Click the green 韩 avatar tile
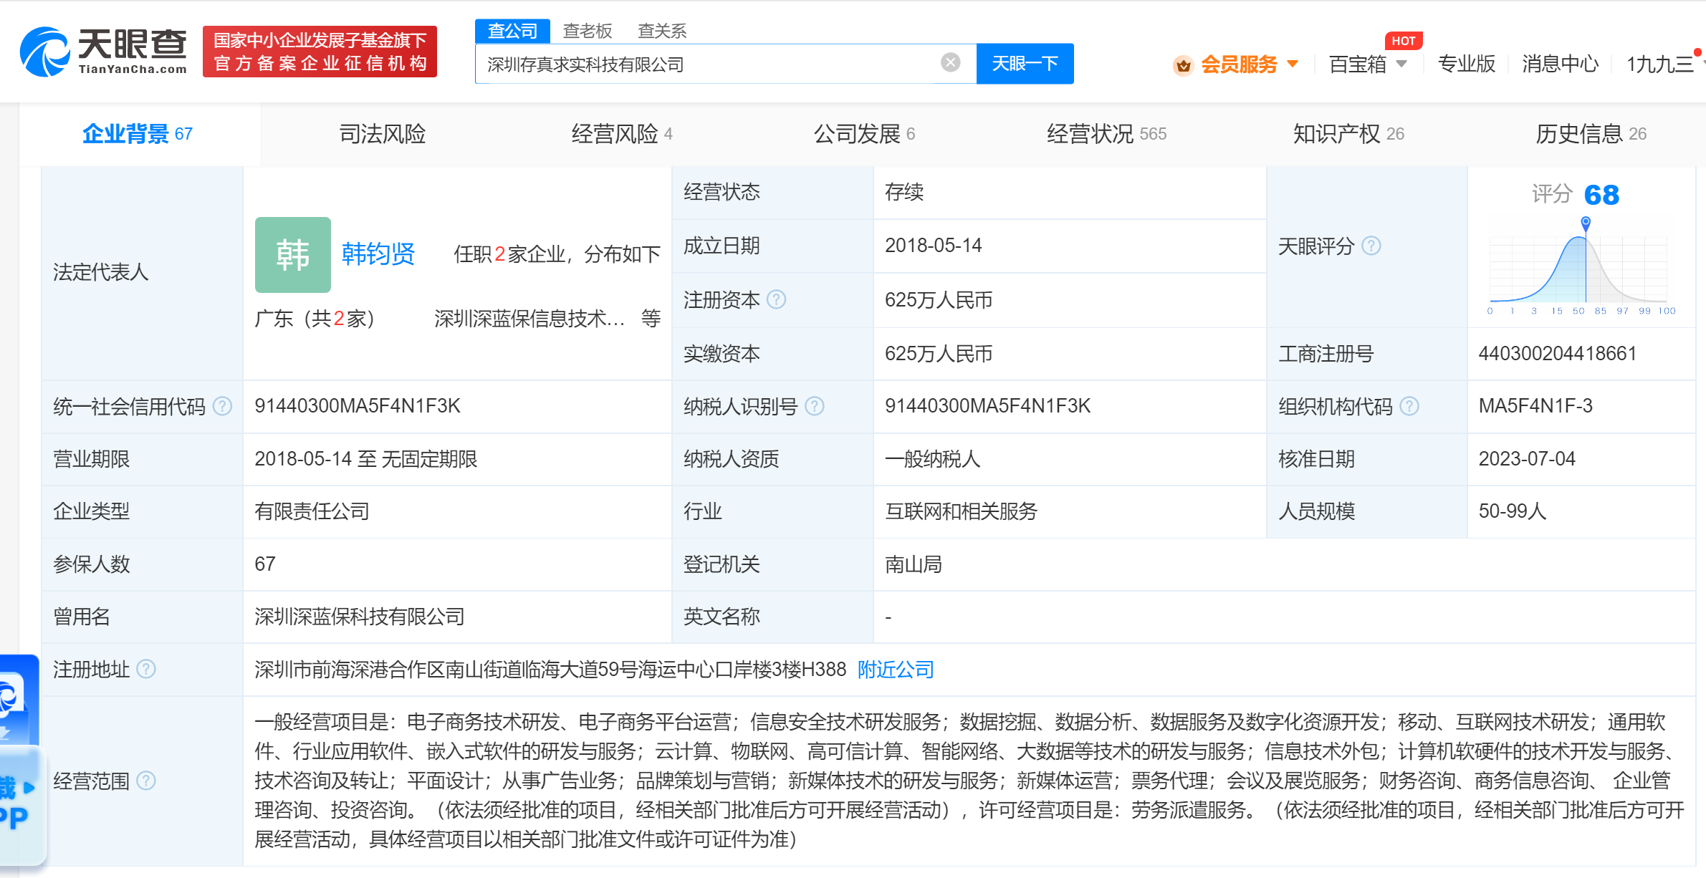 point(292,254)
